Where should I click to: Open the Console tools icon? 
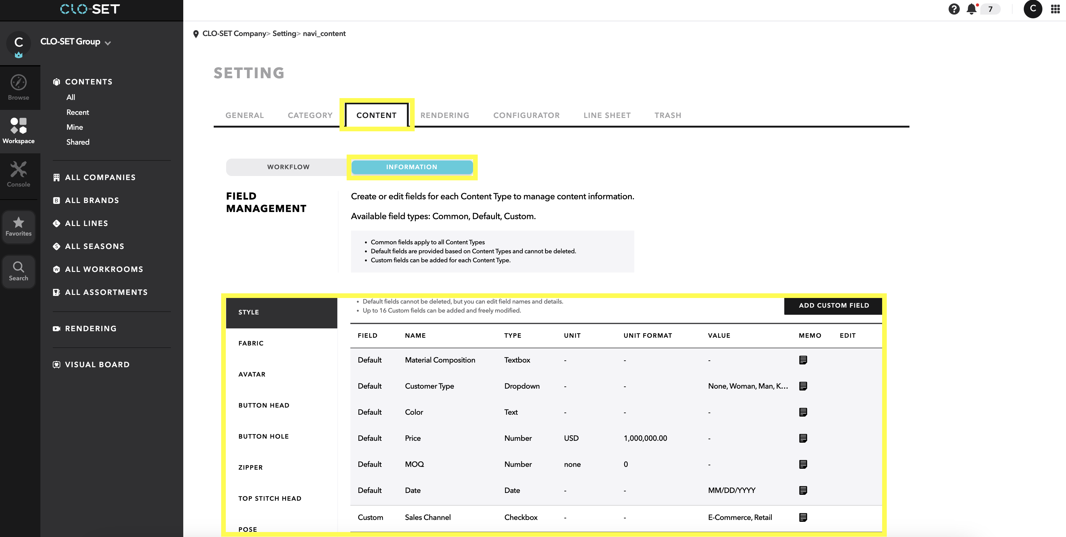19,174
